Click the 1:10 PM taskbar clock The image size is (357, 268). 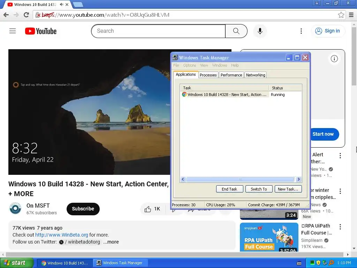tap(344, 263)
